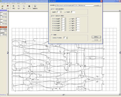Zoom in with the plus magnifier icon
The image size is (121, 97).
(x=19, y=6)
